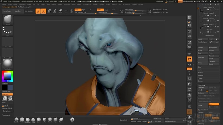Enable the Smt option beside Divide

click(213, 104)
